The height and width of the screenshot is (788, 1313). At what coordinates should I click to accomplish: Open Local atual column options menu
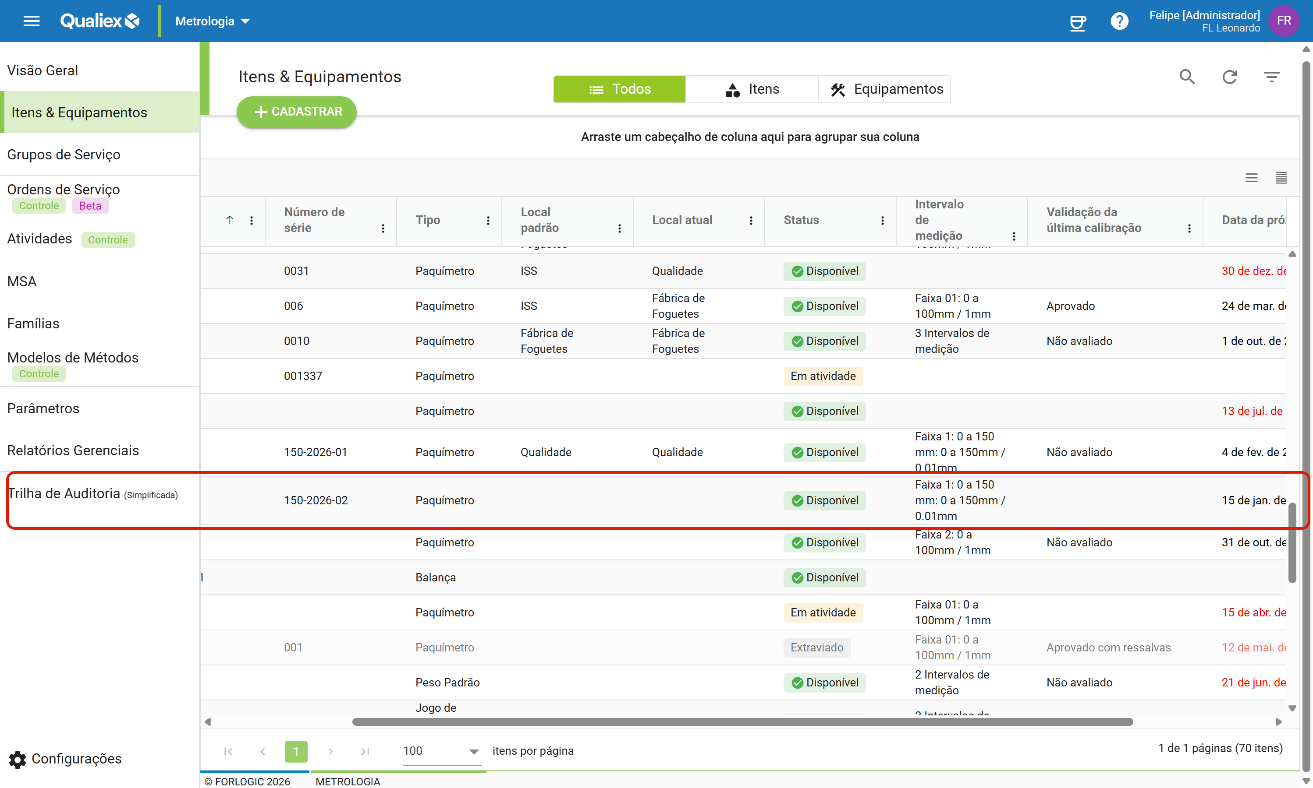pyautogui.click(x=751, y=220)
